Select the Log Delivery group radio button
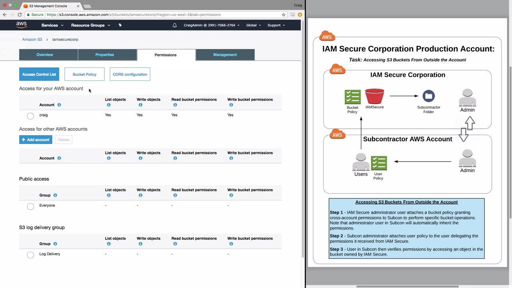Screen dimensions: 512x288 point(30,255)
